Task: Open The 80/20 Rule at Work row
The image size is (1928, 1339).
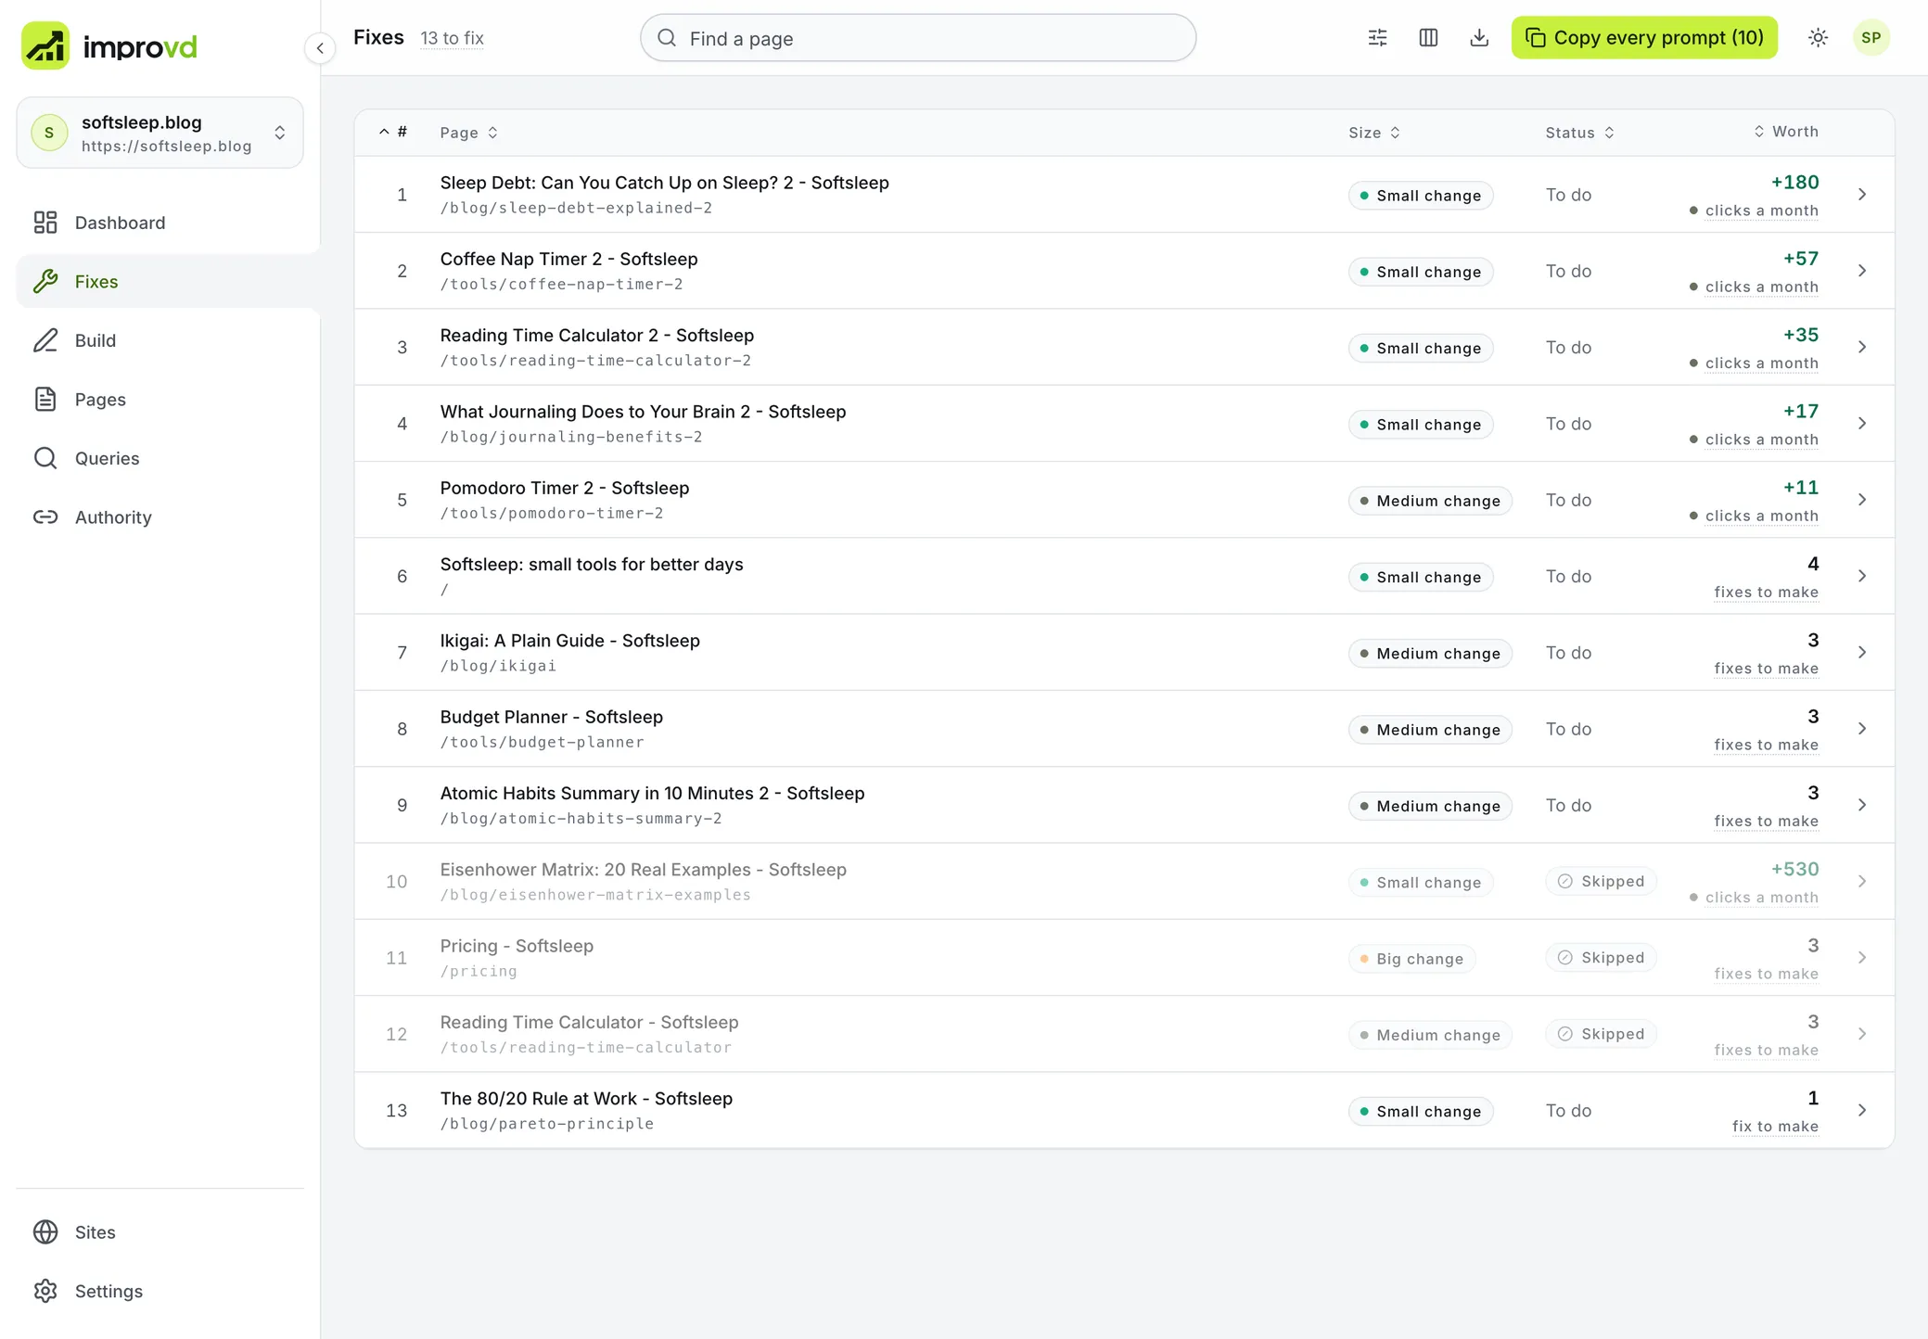Action: coord(1124,1111)
